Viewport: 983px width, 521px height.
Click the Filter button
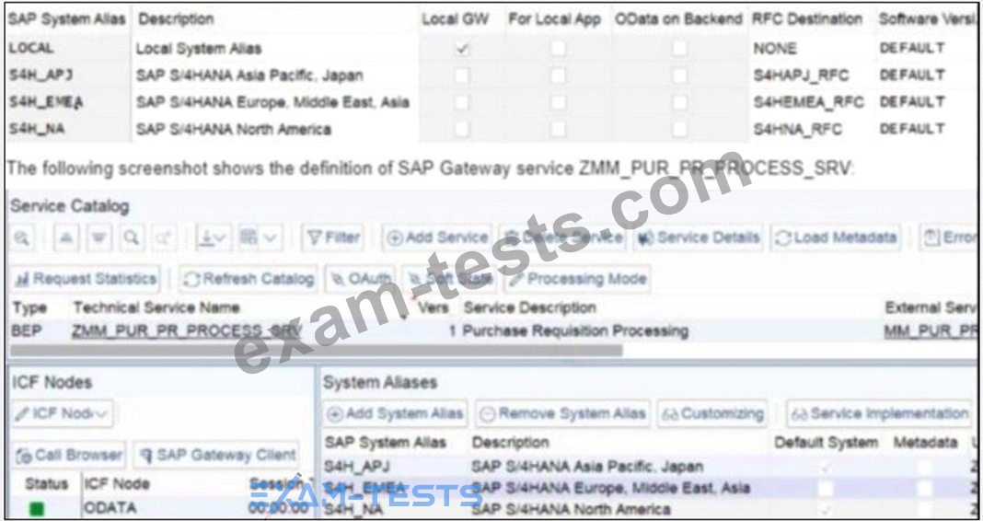coord(333,238)
